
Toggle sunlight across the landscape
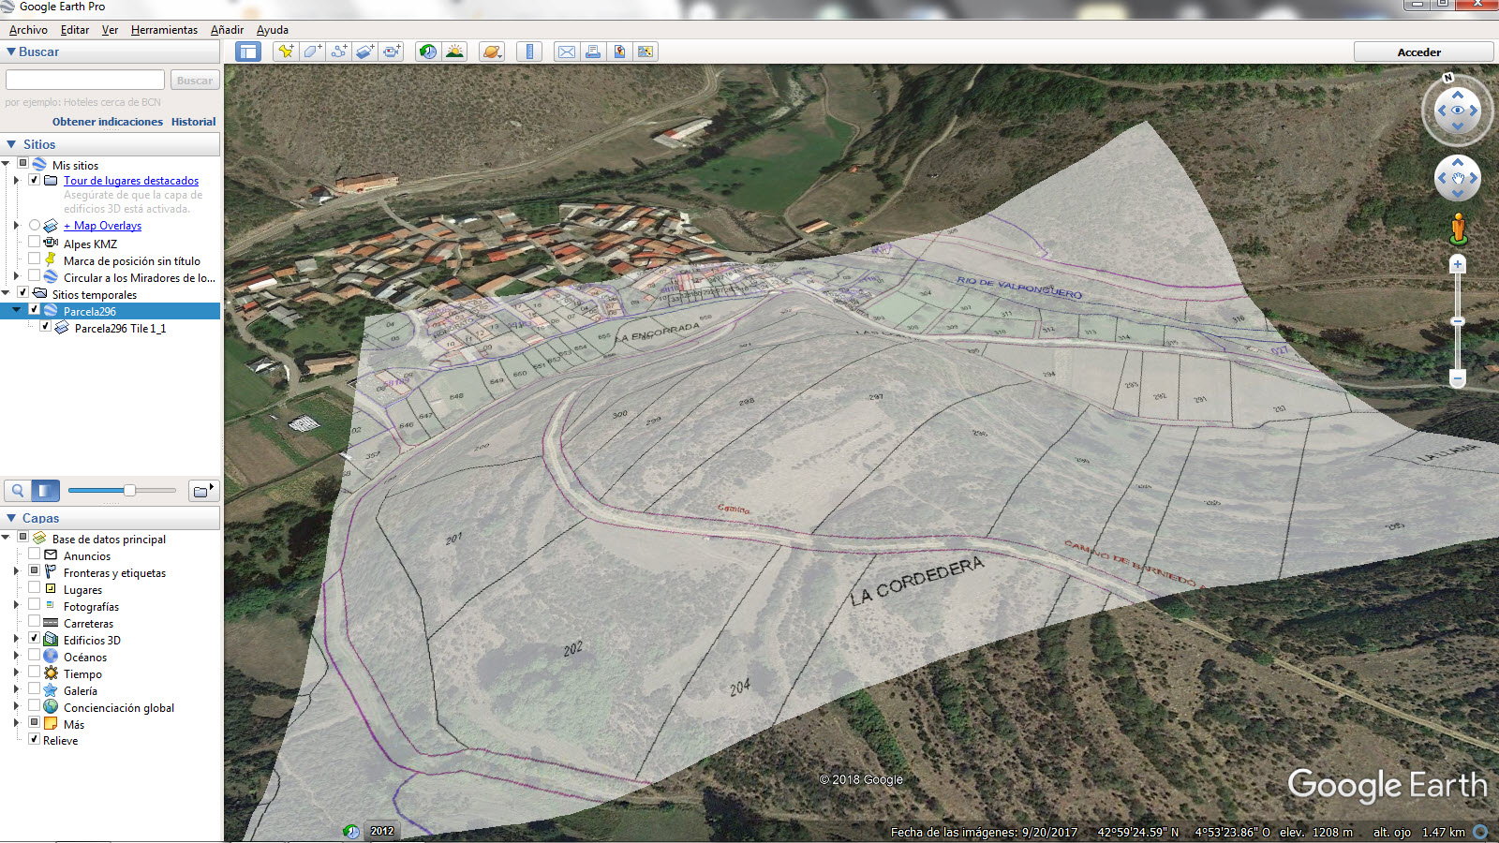(x=454, y=52)
